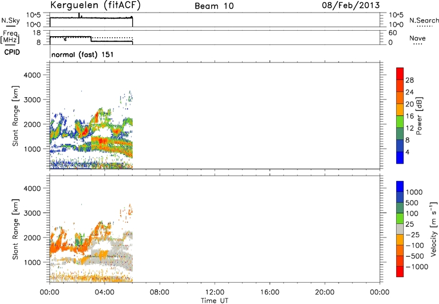Click the date '08/Feb/2013'
The width and height of the screenshot is (439, 304).
click(351, 5)
